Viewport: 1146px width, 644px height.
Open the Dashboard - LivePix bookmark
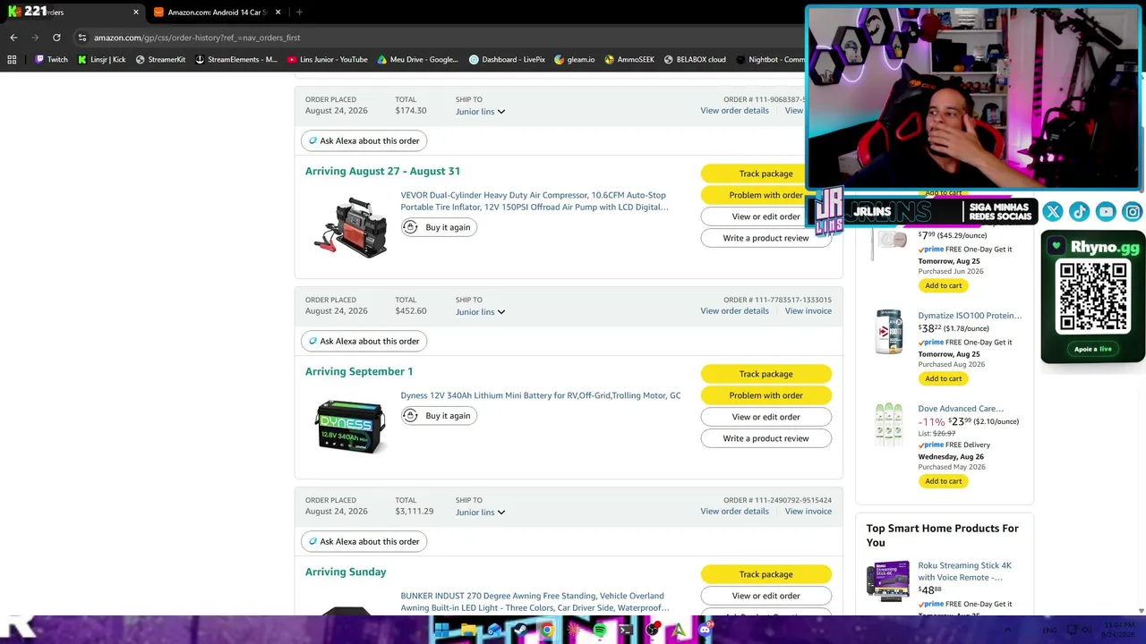(507, 60)
